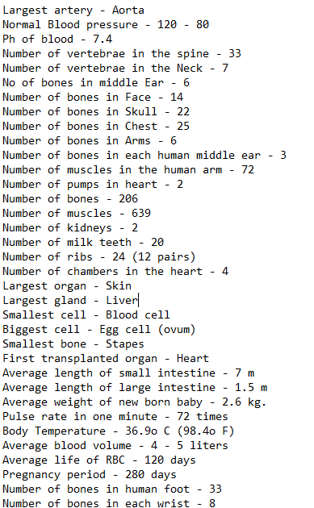Place cursor at the end of 'Liver'
Viewport: 314px width, 508px height.
click(138, 300)
